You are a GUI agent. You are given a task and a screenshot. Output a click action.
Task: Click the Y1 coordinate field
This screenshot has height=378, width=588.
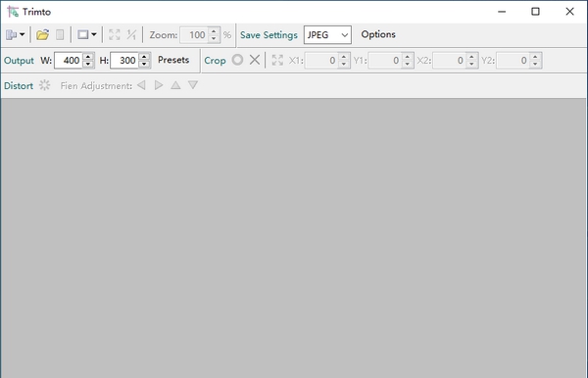pyautogui.click(x=385, y=61)
